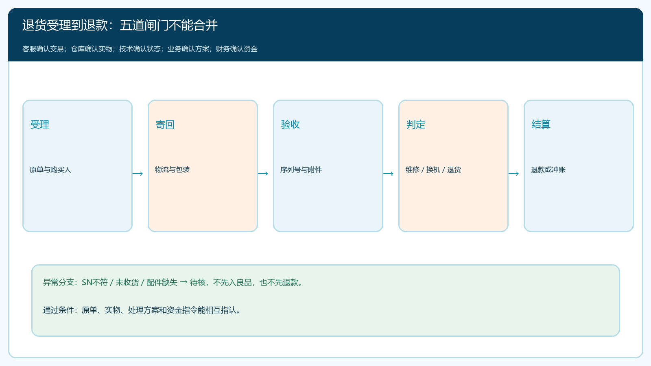Select the 结算 step heading
Image resolution: width=651 pixels, height=366 pixels.
tap(541, 124)
